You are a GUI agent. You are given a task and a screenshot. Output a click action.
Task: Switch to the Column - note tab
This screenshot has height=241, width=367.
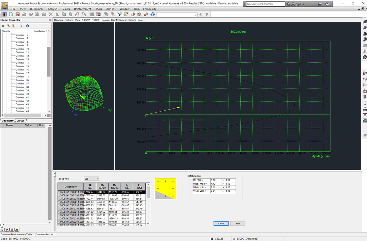[x=135, y=20]
